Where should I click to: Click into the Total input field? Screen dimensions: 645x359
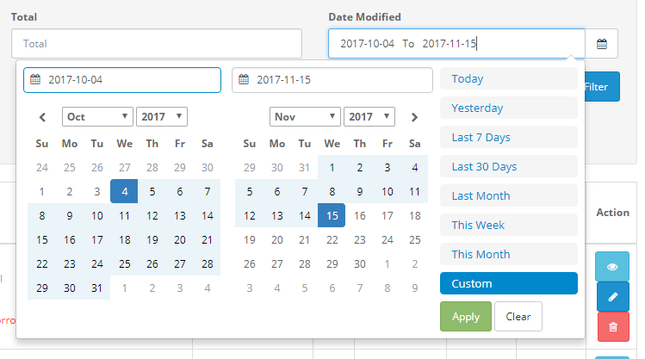click(157, 44)
